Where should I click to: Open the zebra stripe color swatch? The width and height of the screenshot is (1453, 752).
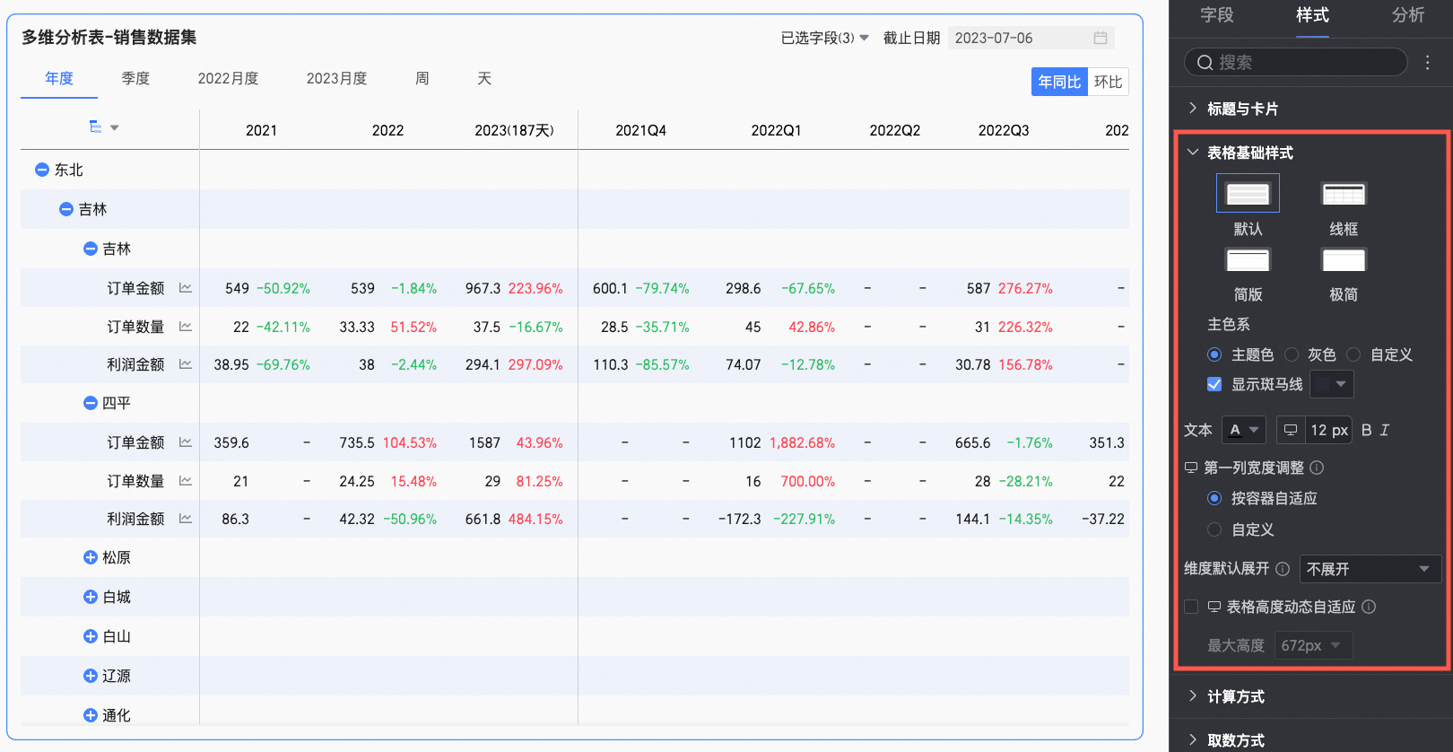(1332, 384)
